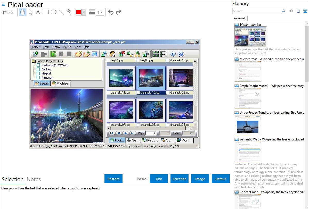Redo the last undone annotation

[118, 12]
